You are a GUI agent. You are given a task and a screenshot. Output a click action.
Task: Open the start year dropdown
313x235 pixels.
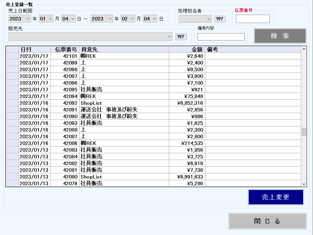click(20, 19)
